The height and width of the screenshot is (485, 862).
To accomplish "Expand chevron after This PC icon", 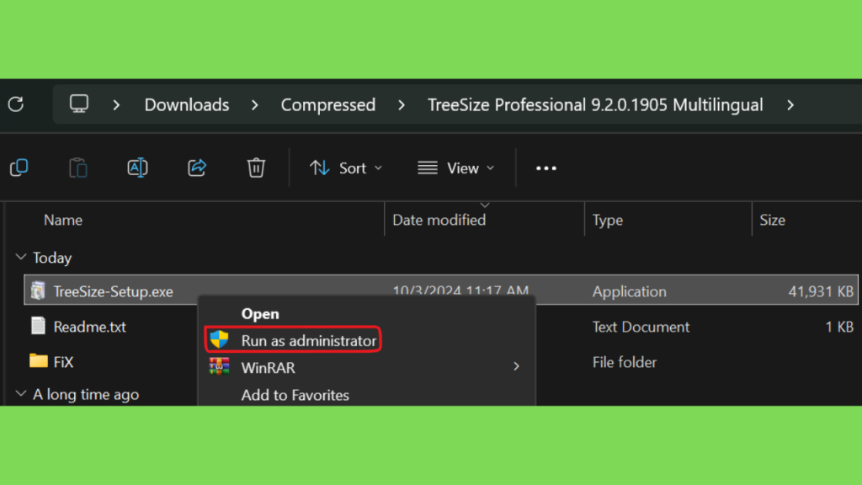I will click(116, 104).
